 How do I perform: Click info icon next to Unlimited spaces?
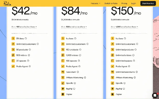[134, 61]
